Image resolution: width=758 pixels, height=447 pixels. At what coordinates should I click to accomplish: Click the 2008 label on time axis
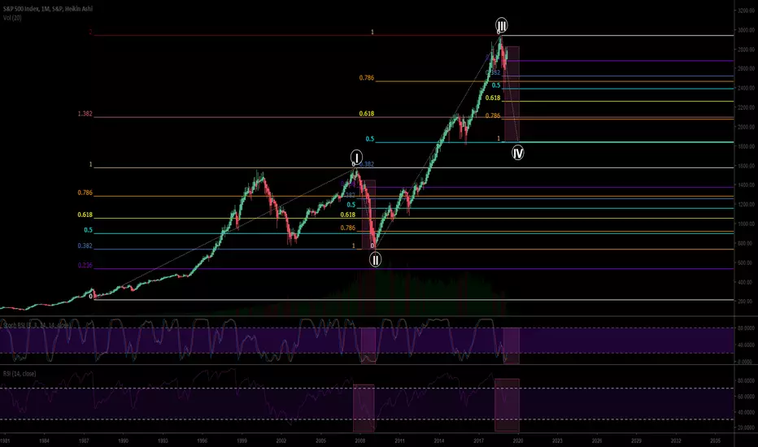359,440
